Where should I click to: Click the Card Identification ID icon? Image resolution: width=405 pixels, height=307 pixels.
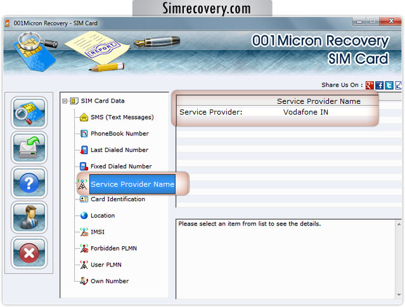pyautogui.click(x=84, y=199)
